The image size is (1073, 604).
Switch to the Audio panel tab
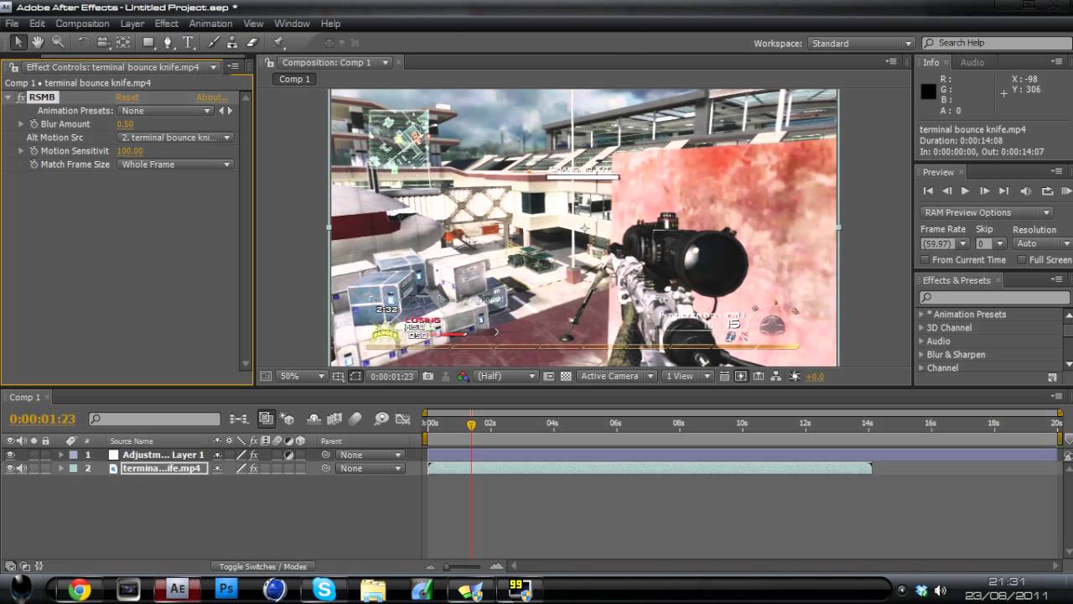tap(972, 62)
